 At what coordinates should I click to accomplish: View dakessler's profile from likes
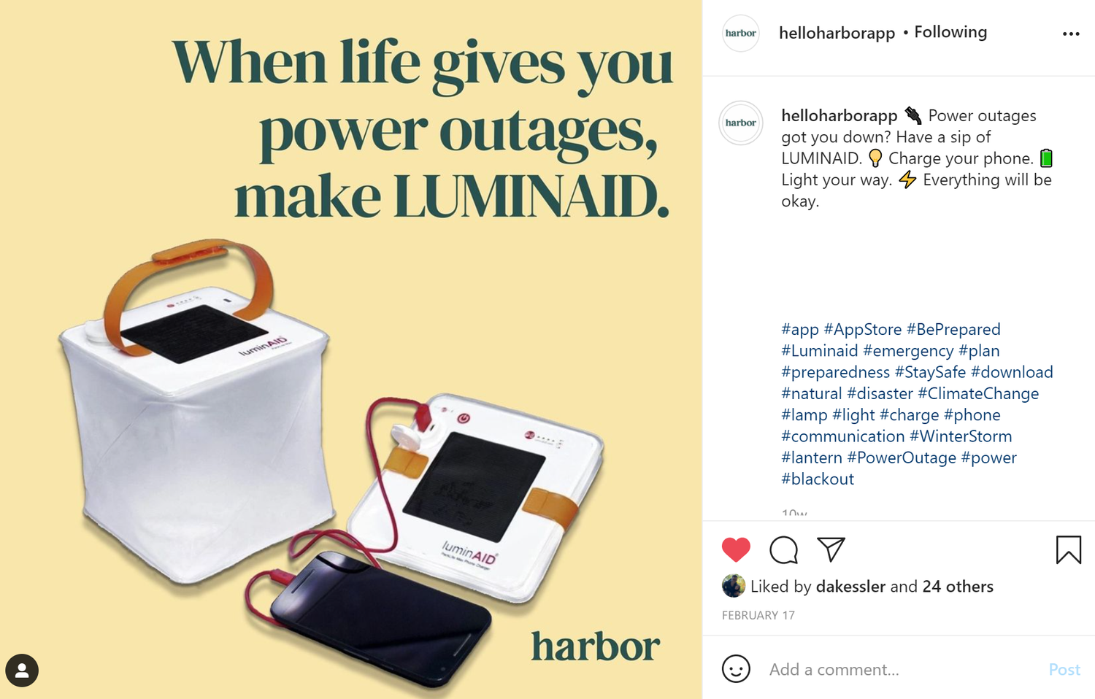tap(850, 587)
